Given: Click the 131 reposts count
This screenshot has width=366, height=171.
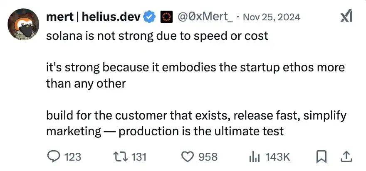Looking at the screenshot, I should coord(139,156).
